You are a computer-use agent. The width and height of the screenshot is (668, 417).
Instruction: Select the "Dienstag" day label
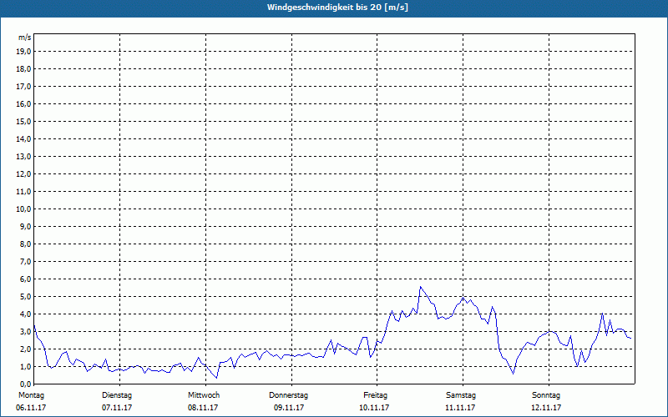[x=117, y=395]
